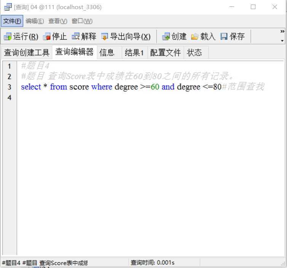Maximize the query window

coord(253,7)
